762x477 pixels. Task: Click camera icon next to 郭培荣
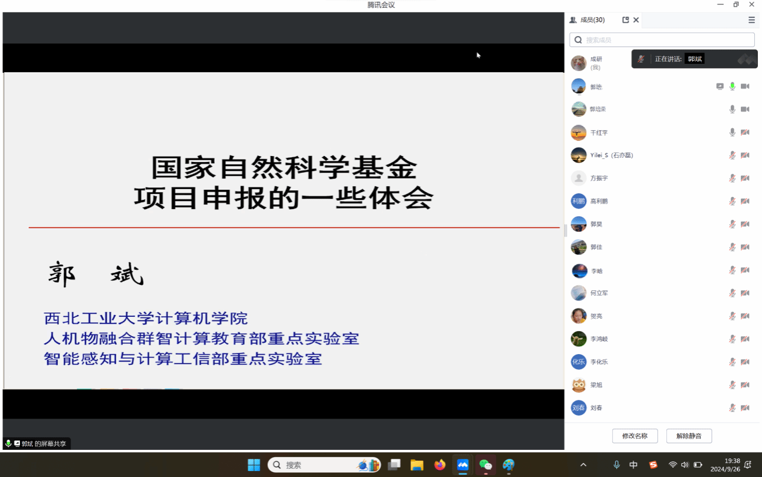pos(745,109)
